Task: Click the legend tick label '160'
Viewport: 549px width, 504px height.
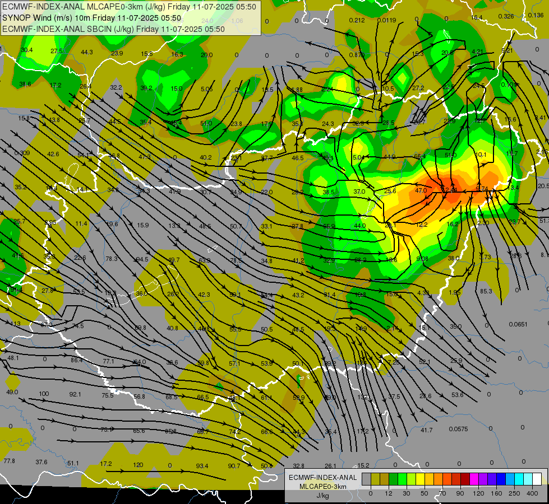Action: point(496,493)
